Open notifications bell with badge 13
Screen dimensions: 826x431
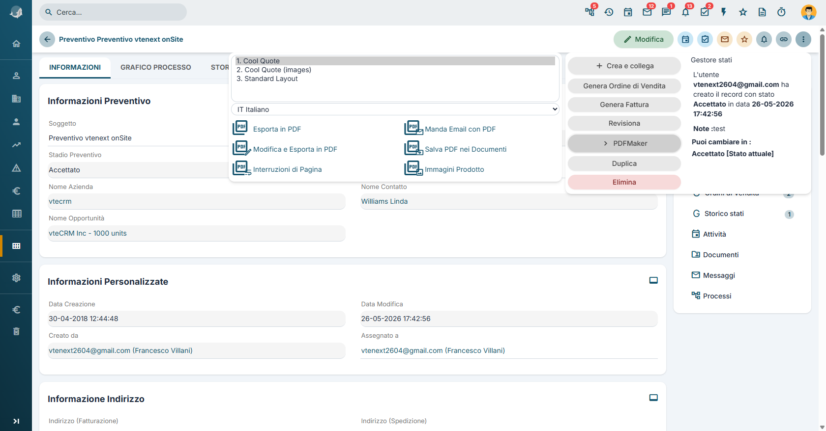pyautogui.click(x=685, y=12)
